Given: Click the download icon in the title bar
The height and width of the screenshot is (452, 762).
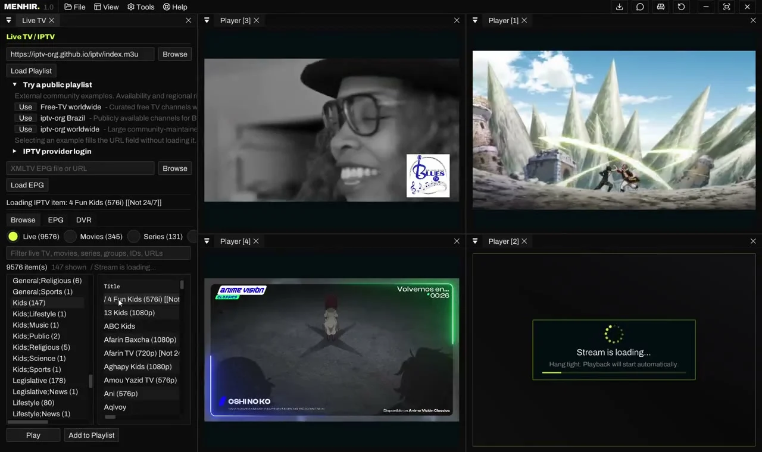Looking at the screenshot, I should click(619, 7).
